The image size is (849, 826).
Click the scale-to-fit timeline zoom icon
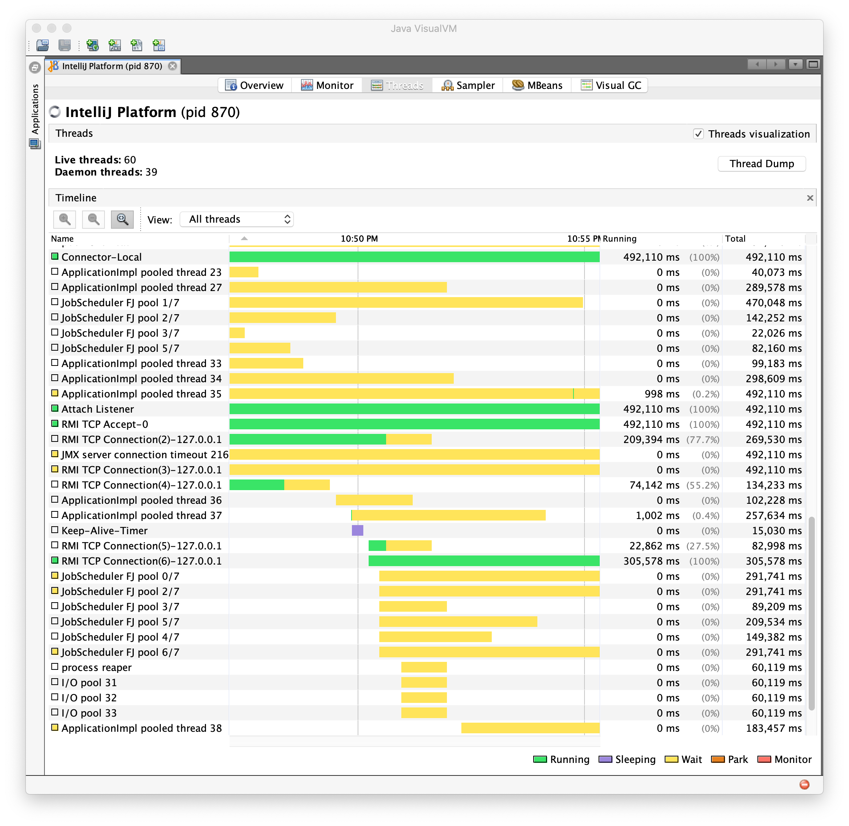point(122,219)
